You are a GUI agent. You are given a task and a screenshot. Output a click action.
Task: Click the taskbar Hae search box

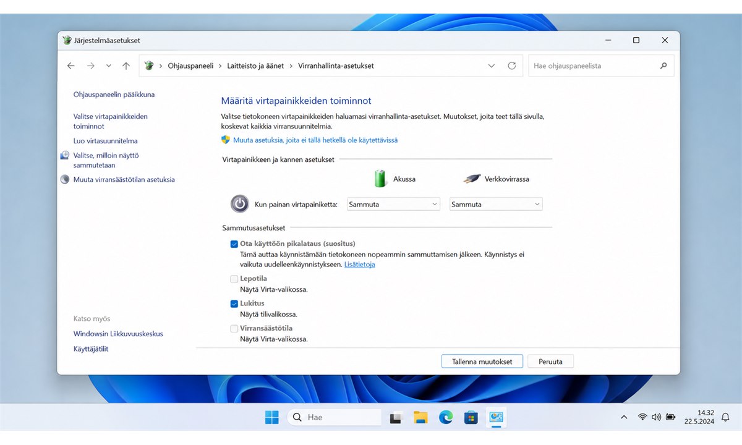tap(335, 417)
